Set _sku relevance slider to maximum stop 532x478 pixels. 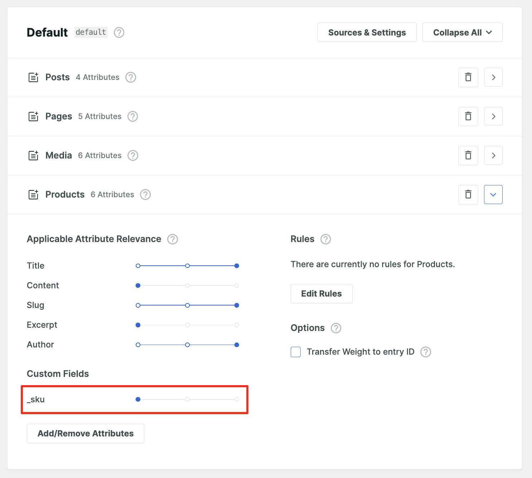pos(237,399)
